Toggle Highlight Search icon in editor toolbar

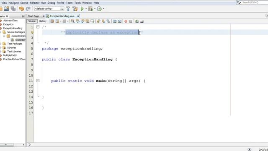pyautogui.click(x=88, y=21)
